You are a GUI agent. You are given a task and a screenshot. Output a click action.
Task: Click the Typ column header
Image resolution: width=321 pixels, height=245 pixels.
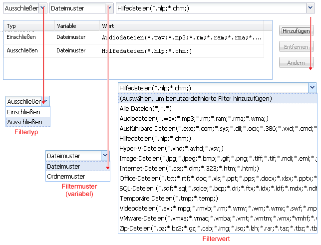[27, 25]
